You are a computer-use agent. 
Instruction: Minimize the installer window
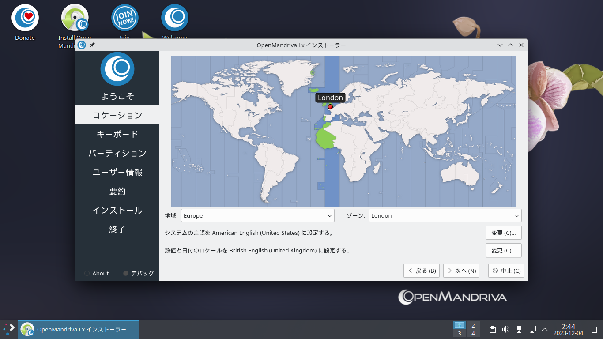pos(500,45)
